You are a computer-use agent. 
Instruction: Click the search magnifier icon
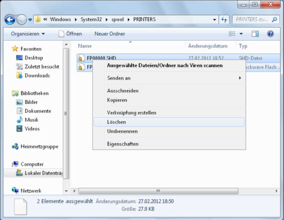click(275, 20)
